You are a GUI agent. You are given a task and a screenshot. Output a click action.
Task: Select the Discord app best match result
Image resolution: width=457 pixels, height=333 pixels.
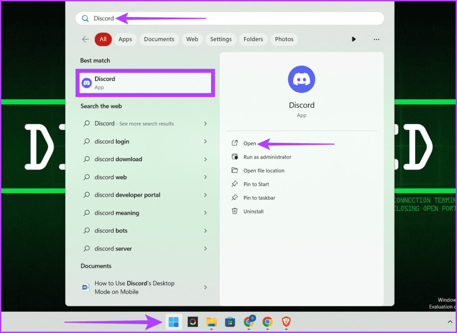click(145, 83)
